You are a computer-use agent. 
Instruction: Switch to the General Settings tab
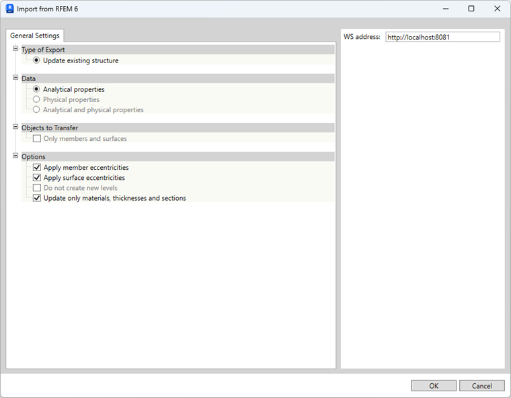coord(35,36)
